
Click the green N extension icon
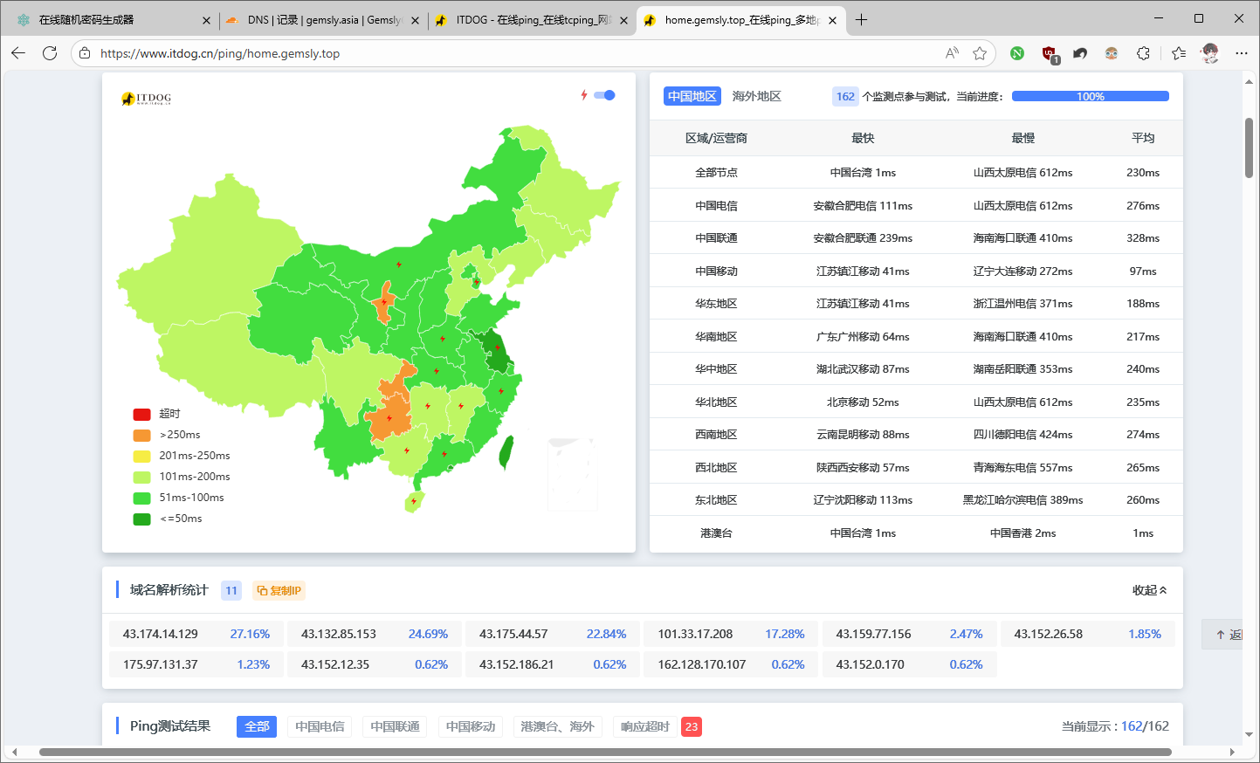pos(1017,53)
